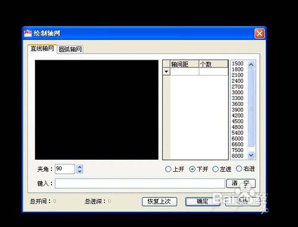
Task: Select 3900 in the spacing list
Action: [x=238, y=110]
